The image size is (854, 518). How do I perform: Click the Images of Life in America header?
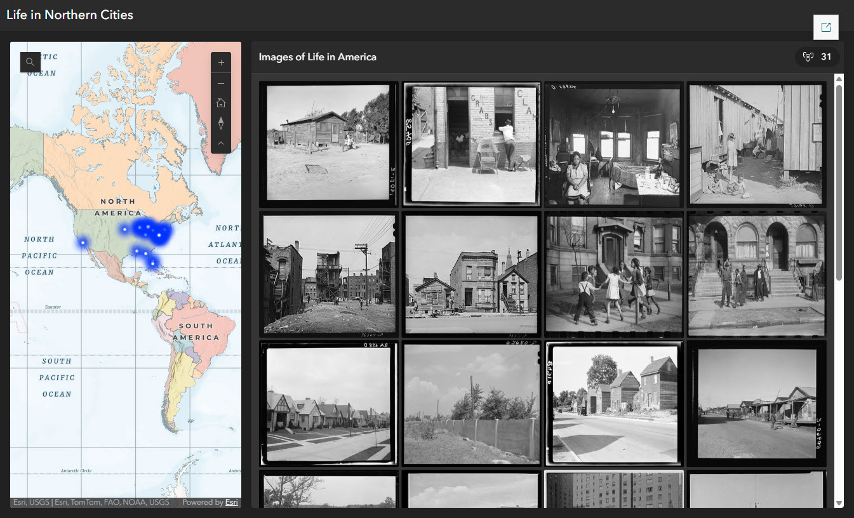point(317,56)
